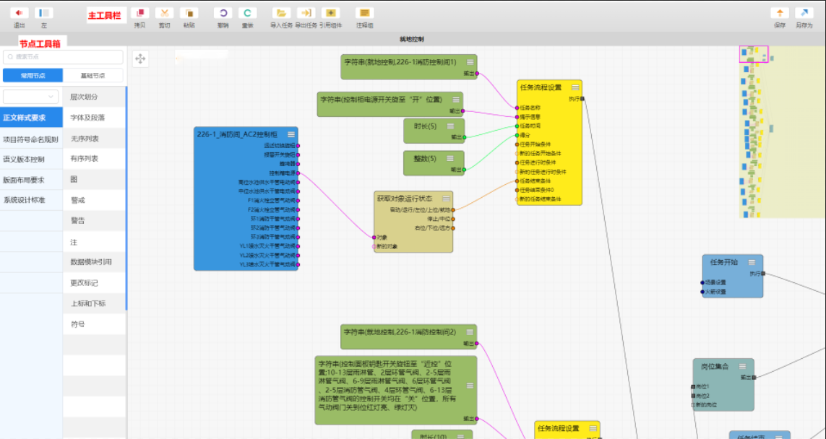The image size is (826, 439).
Task: Open 导入任务 import task folder icon
Action: point(281,13)
